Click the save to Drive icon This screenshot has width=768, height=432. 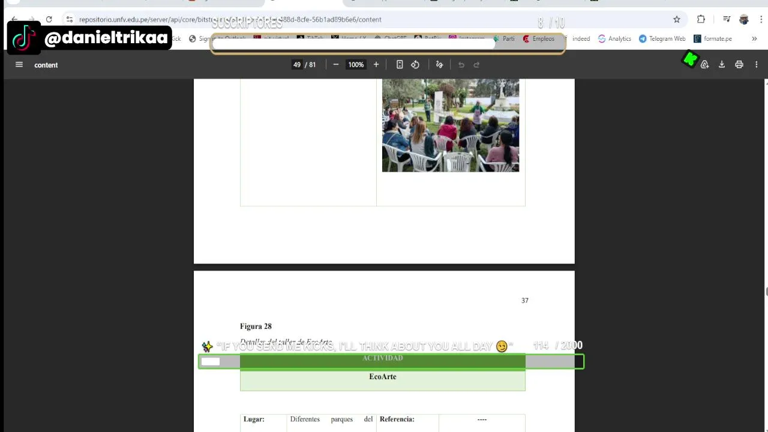click(x=705, y=65)
